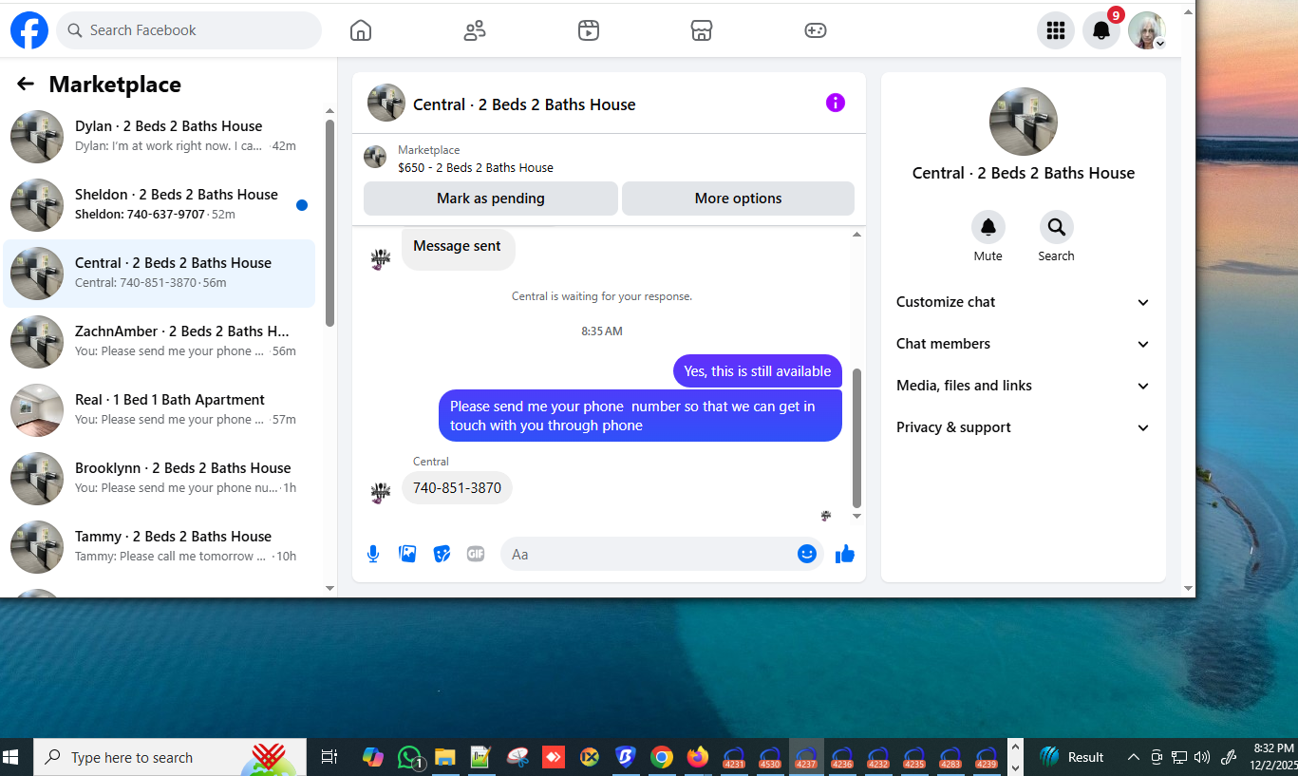This screenshot has width=1298, height=776.
Task: Click the chat header listing thumbnail
Action: 386,103
